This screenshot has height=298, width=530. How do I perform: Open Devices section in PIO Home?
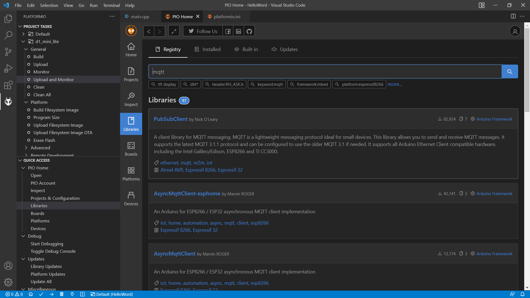point(131,199)
